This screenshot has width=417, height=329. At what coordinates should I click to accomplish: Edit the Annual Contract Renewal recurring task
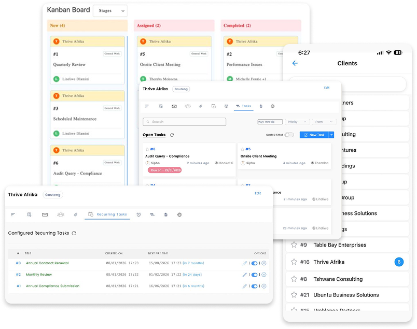[x=245, y=263]
